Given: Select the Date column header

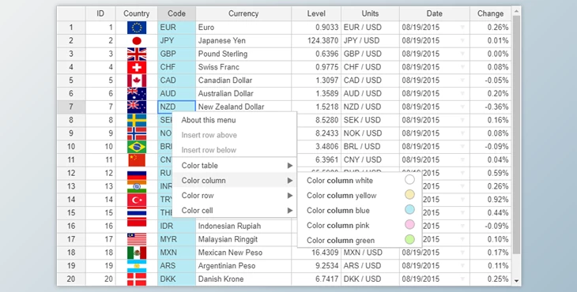Looking at the screenshot, I should pyautogui.click(x=435, y=13).
